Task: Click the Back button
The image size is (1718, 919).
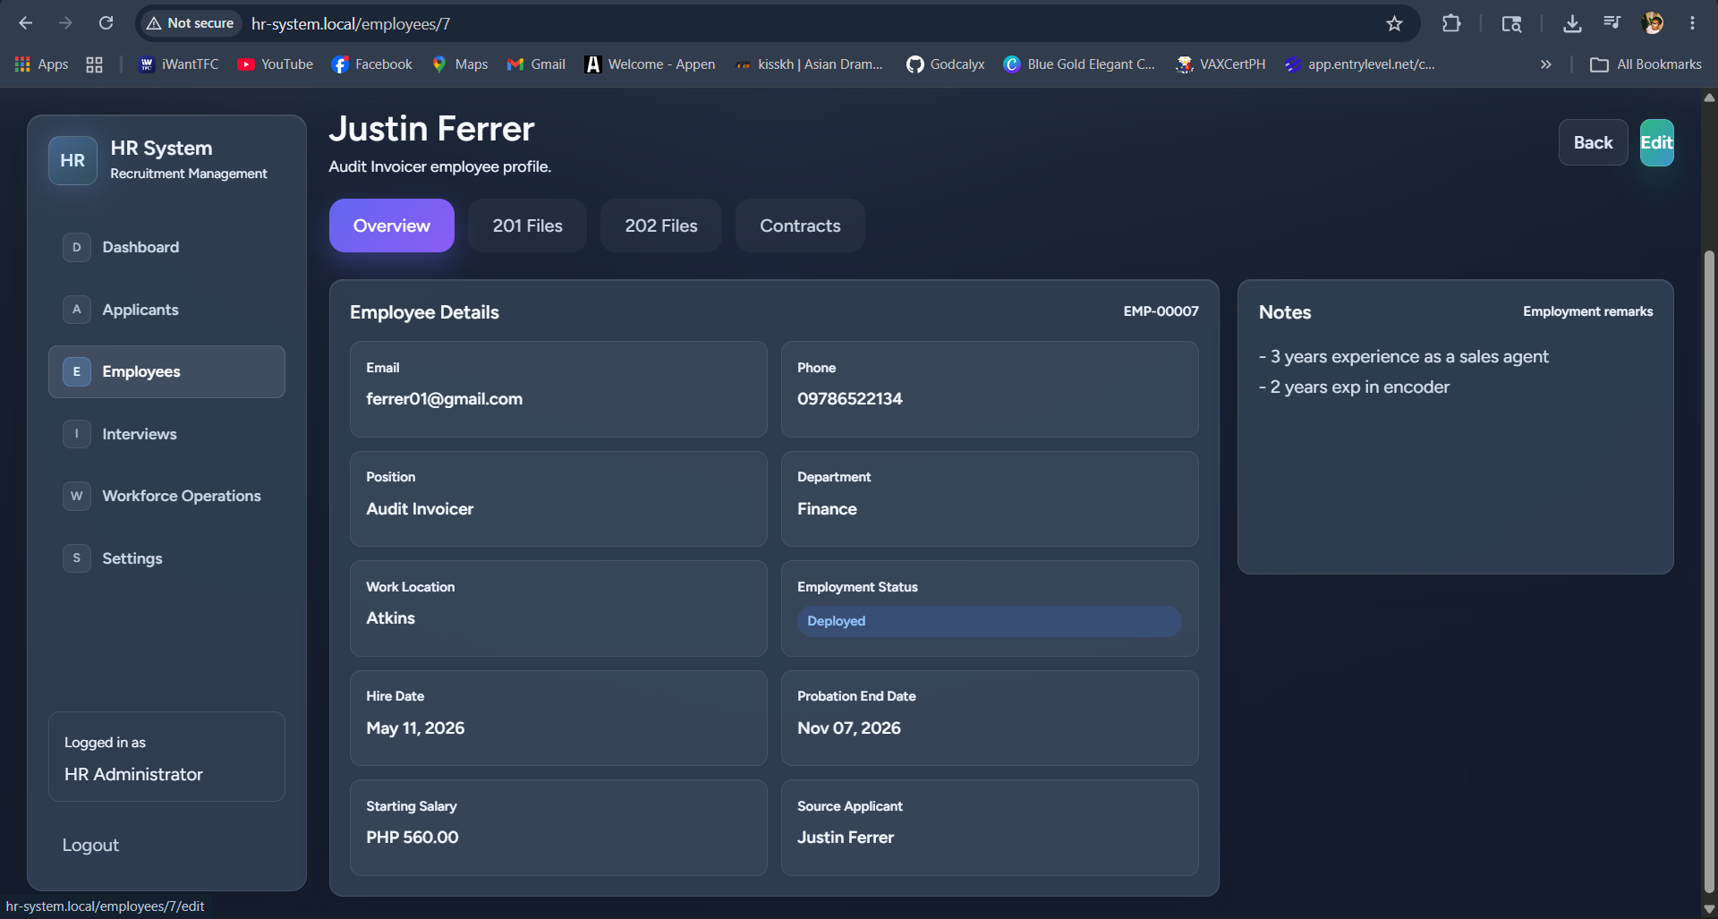Action: click(1593, 142)
